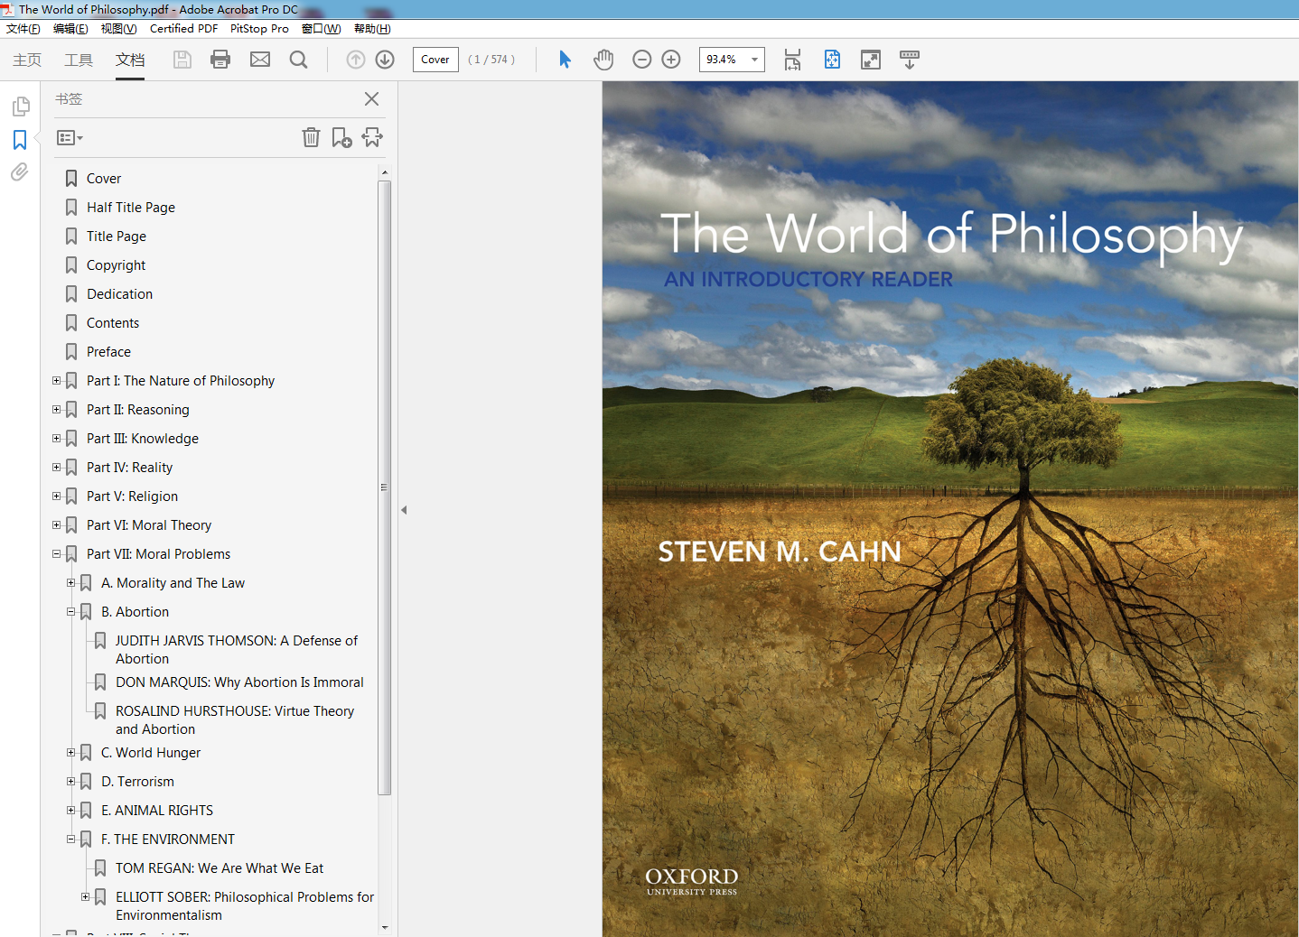Open Certified PDF menu
Image resolution: width=1299 pixels, height=937 pixels.
[183, 29]
